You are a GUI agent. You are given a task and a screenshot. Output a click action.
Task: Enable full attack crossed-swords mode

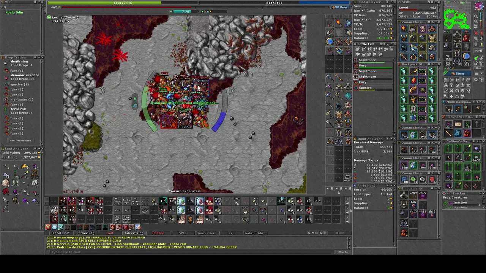point(476,33)
